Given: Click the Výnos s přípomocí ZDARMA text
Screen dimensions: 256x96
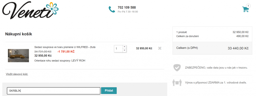Looking at the screenshot, I should pos(216,83).
